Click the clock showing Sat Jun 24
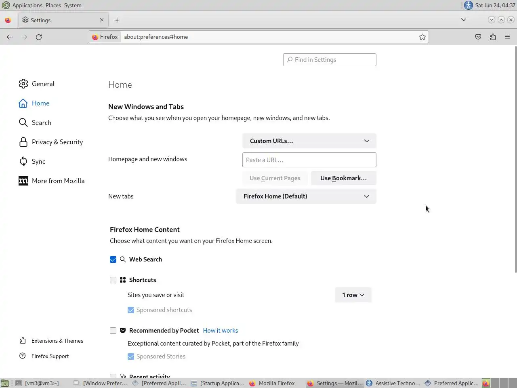This screenshot has height=388, width=517. 495,5
